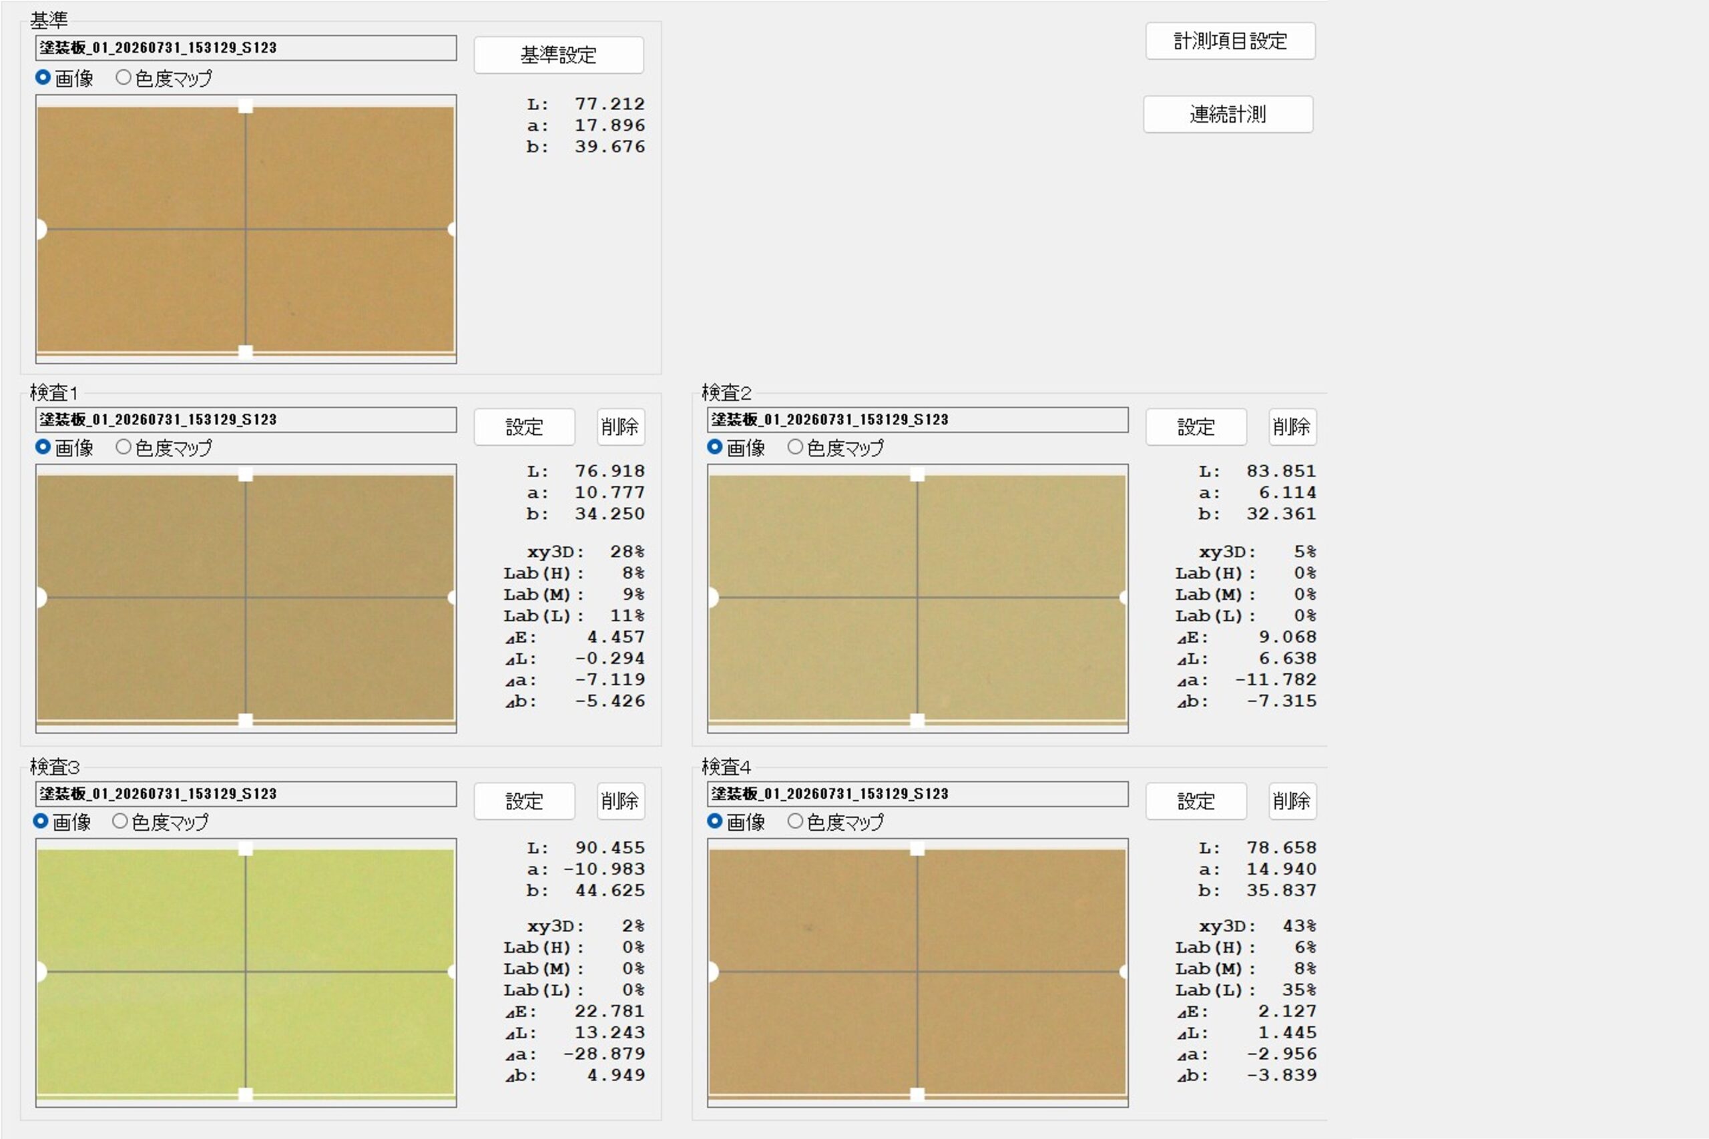
Task: Click the 検査2 file name field
Action: point(918,420)
